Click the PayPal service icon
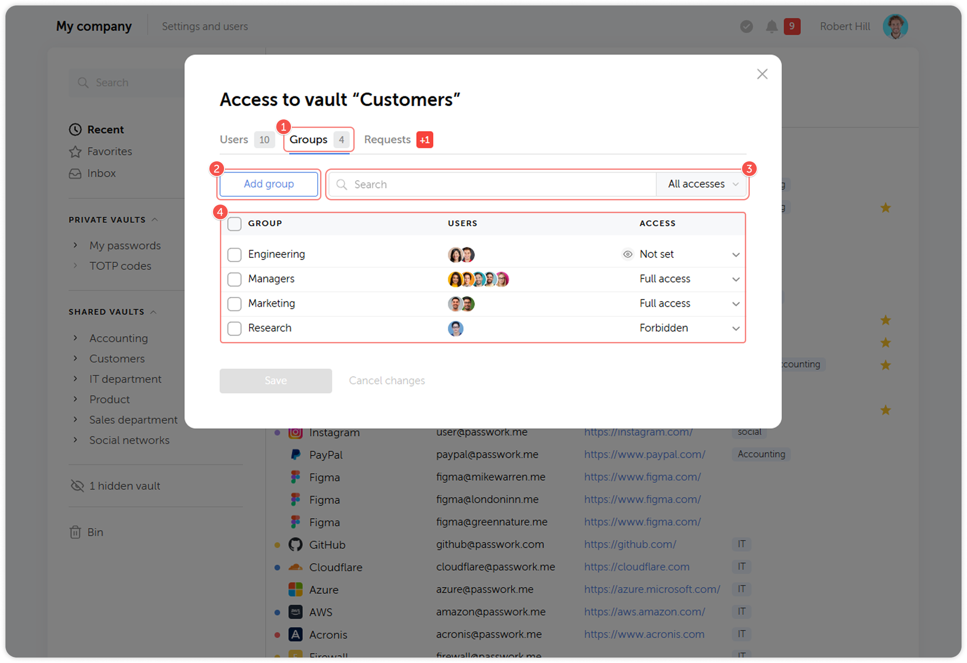Screen dimensions: 967x663 click(x=295, y=454)
